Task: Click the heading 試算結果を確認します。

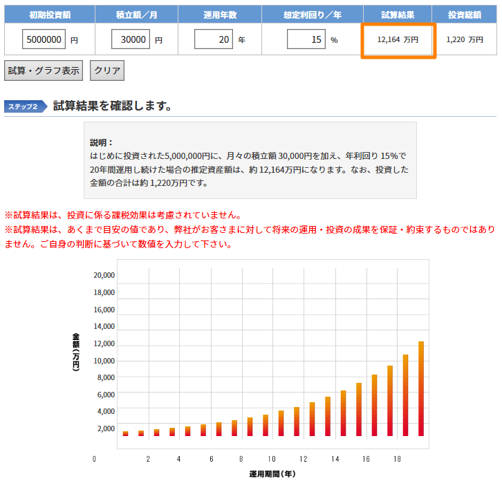Action: click(113, 106)
